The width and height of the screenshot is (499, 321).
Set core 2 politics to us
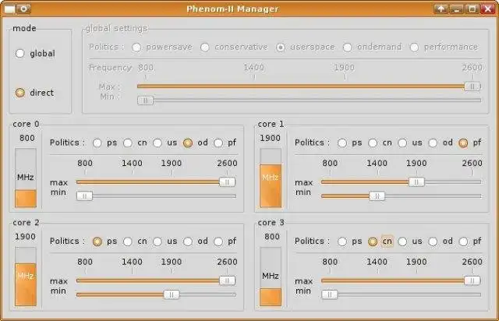(157, 242)
